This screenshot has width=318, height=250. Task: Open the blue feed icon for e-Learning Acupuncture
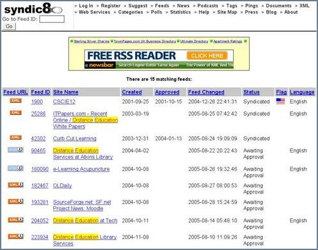15,169
